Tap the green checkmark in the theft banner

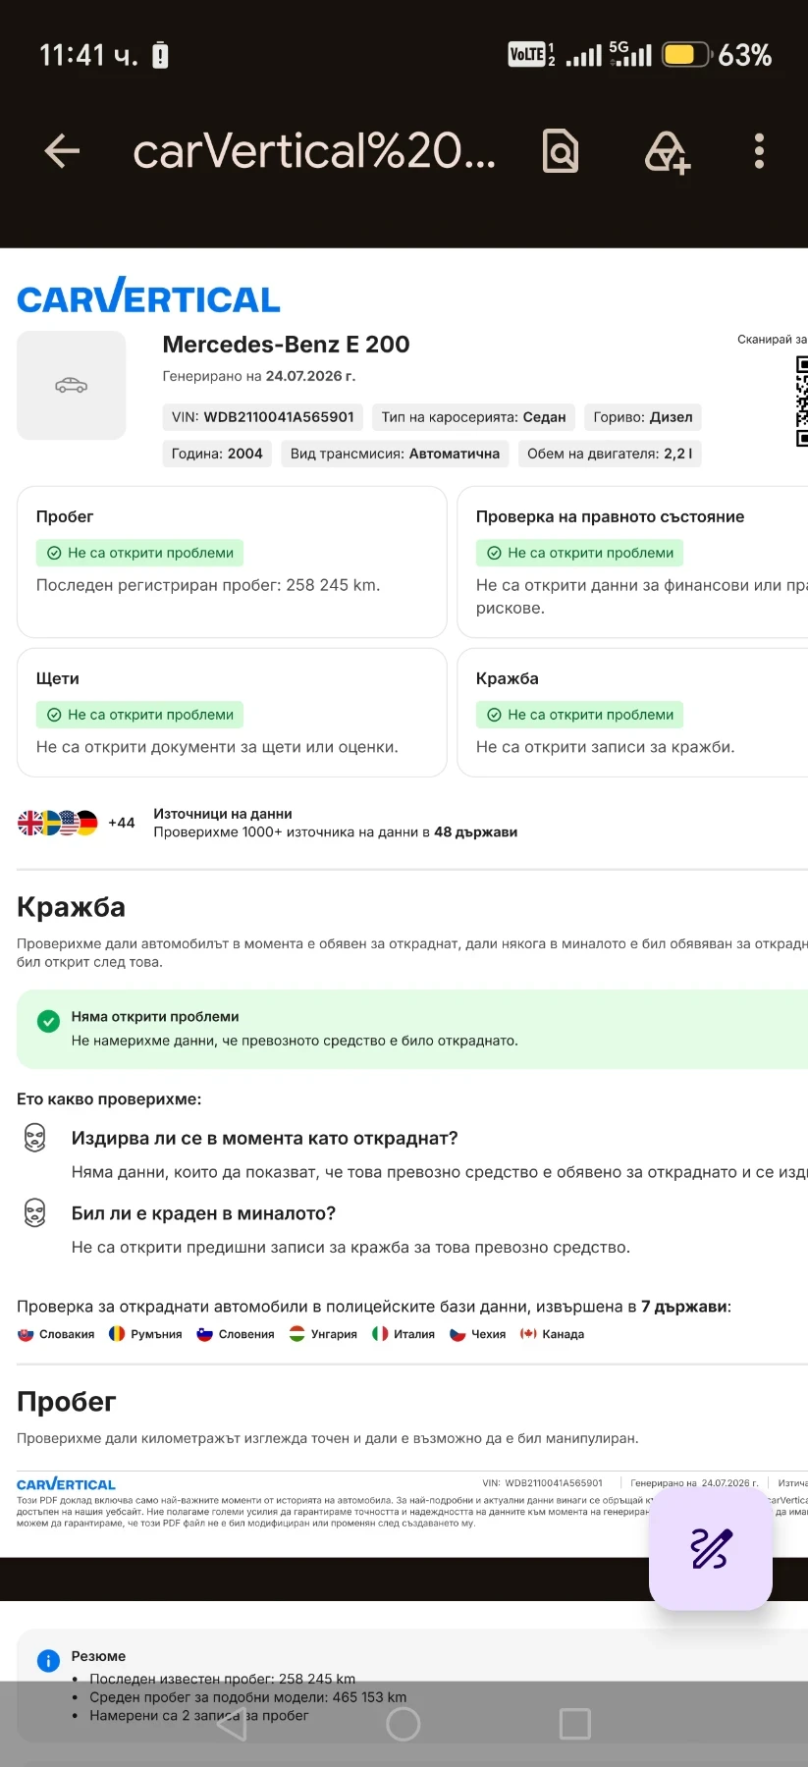click(48, 1022)
